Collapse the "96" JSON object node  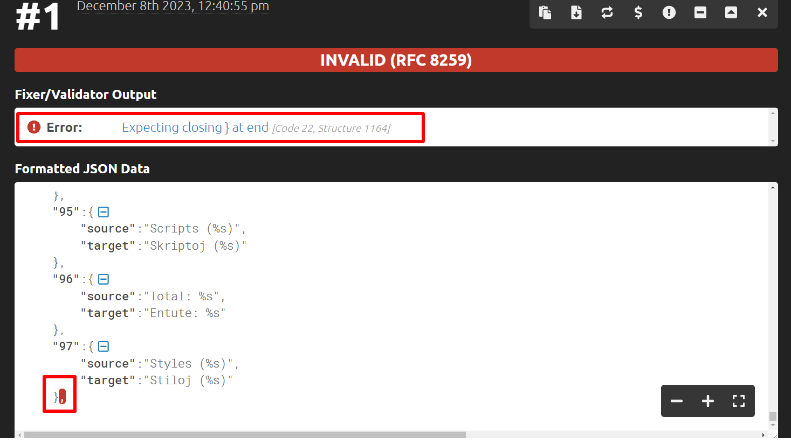pyautogui.click(x=104, y=279)
